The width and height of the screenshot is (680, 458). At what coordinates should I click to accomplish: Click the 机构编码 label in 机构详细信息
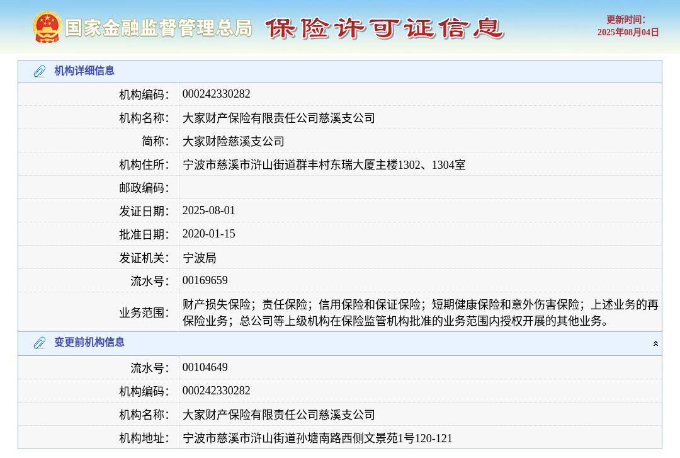pos(144,94)
